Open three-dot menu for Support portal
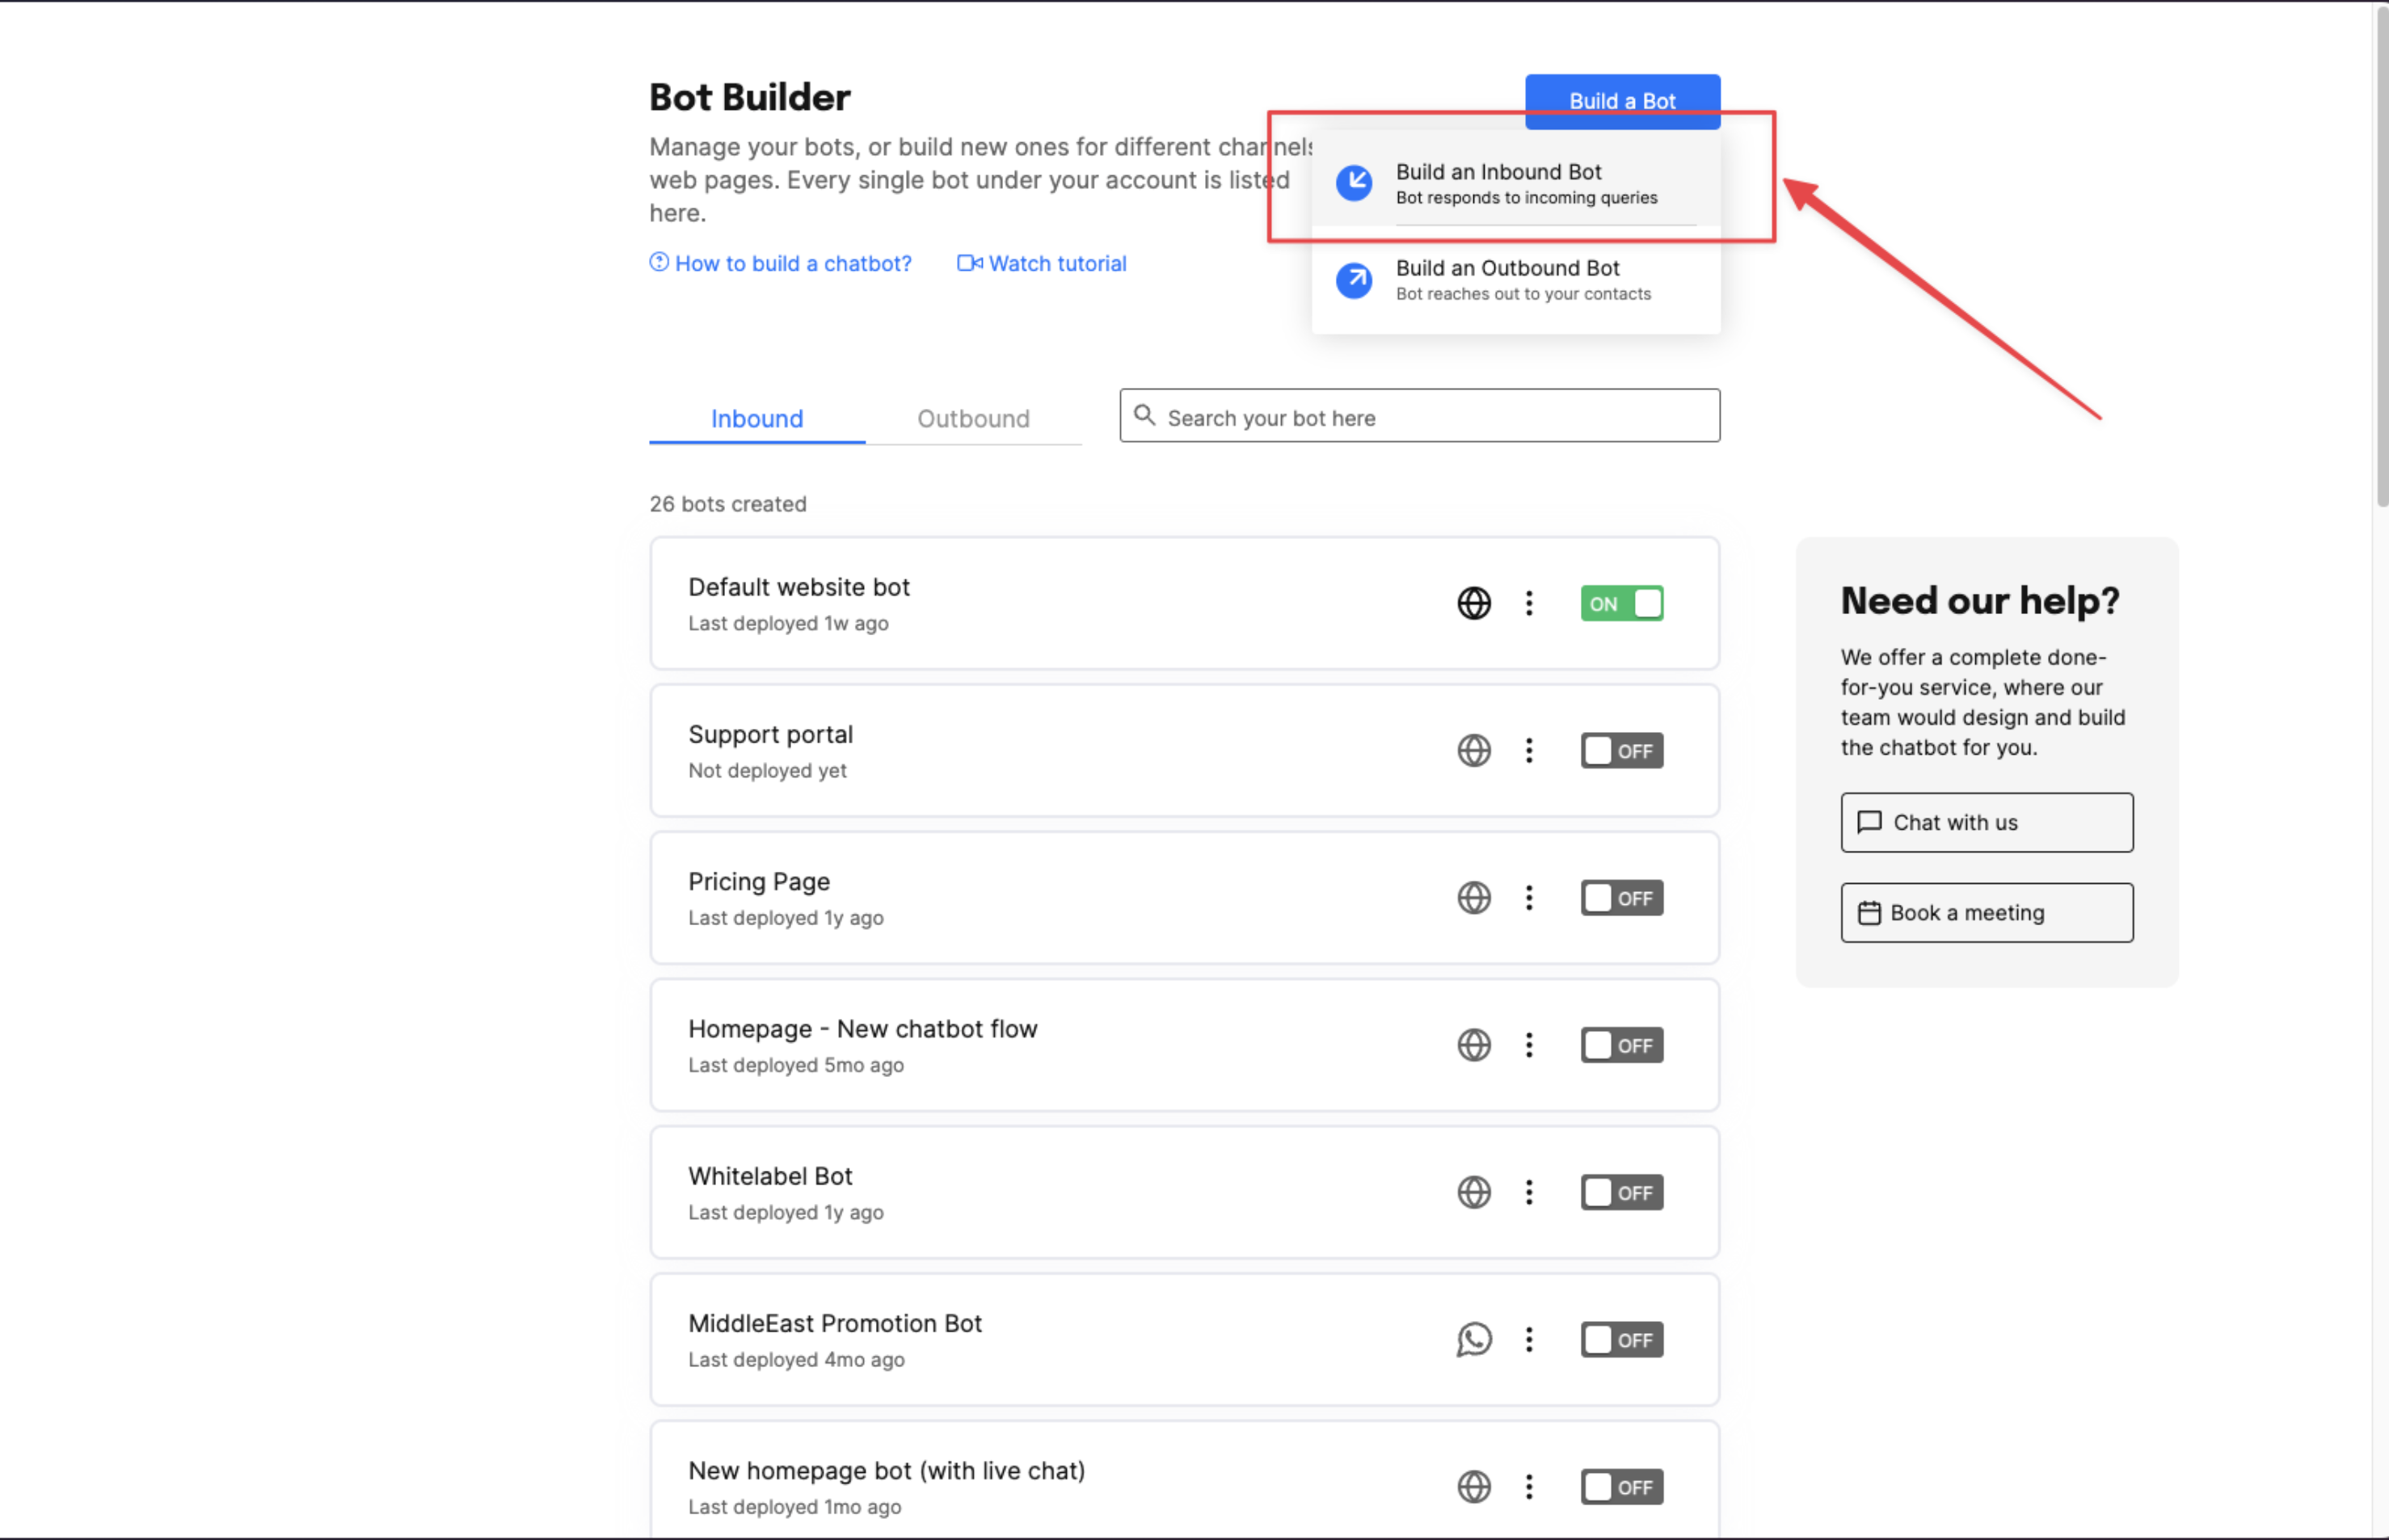The height and width of the screenshot is (1540, 2389). 1528,751
